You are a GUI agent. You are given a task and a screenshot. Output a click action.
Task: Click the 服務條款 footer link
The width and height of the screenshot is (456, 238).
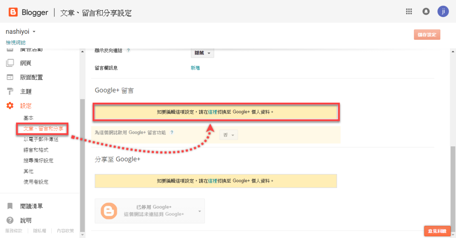click(x=14, y=230)
